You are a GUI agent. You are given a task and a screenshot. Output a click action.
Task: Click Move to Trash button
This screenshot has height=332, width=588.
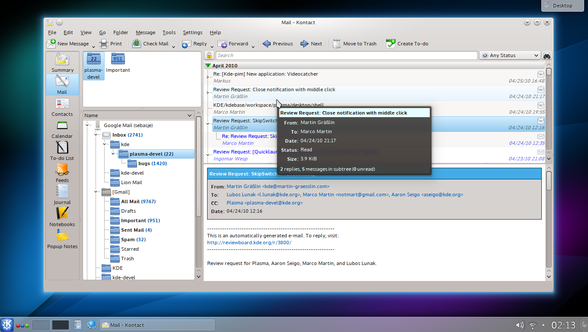pyautogui.click(x=355, y=44)
